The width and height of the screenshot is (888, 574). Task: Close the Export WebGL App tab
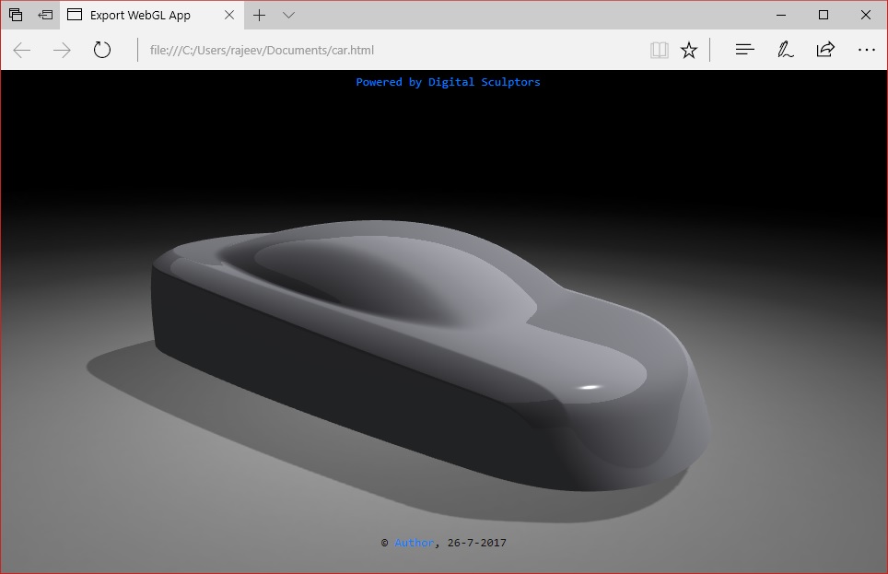click(229, 16)
